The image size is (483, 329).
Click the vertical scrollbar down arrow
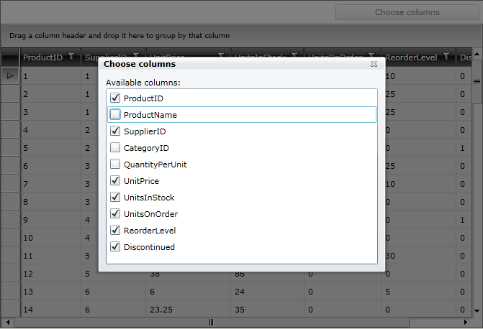tap(477, 310)
